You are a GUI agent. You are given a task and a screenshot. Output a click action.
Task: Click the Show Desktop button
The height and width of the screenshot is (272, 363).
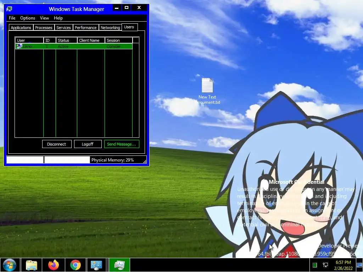(x=360, y=265)
